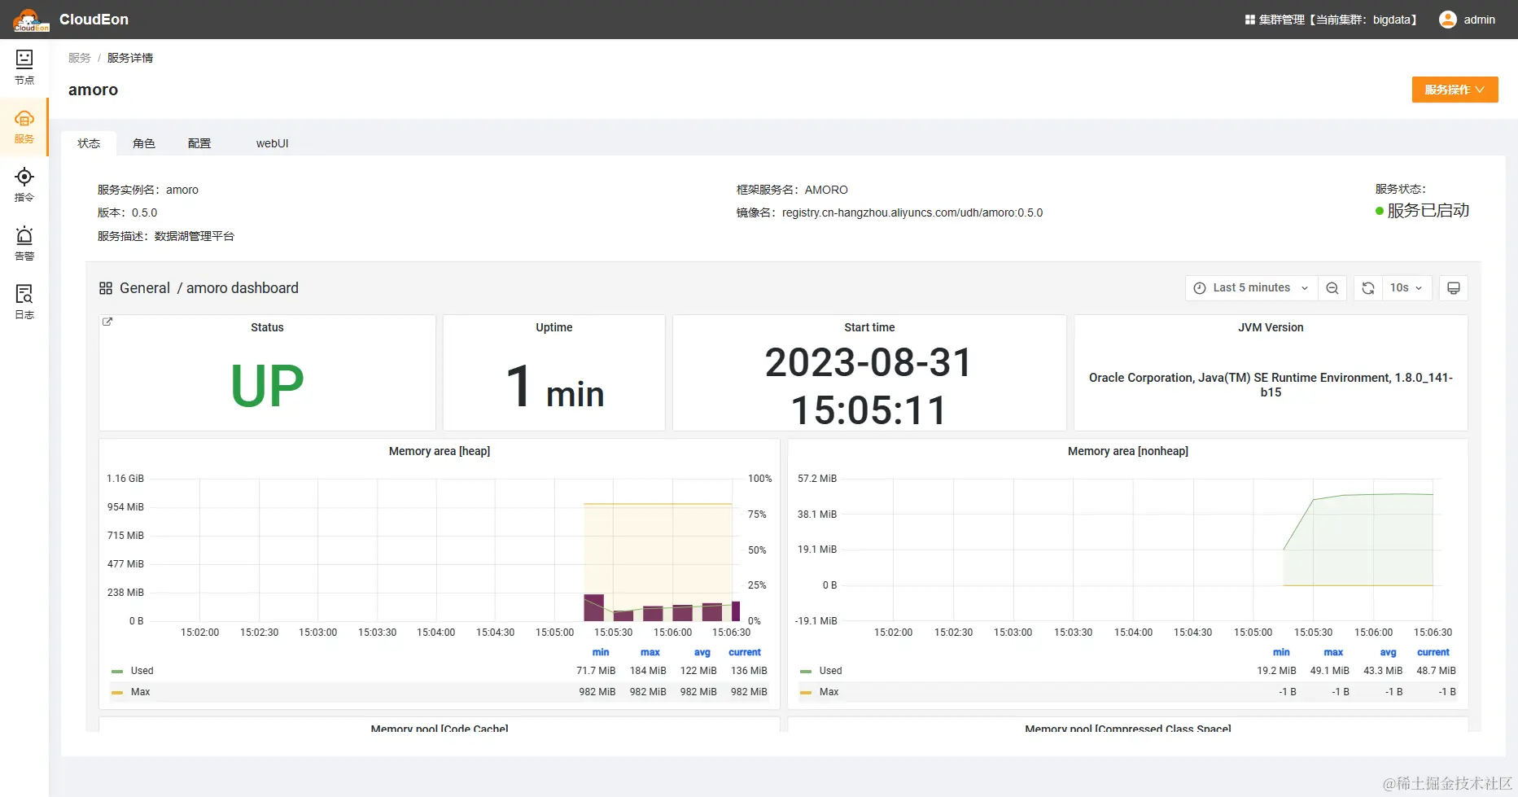Open the 10s refresh interval dropdown
Viewport: 1518px width, 797px height.
click(1406, 288)
